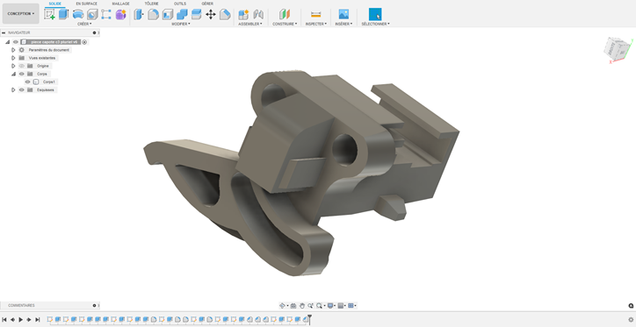Open the Viewports layout icon
The width and height of the screenshot is (636, 327).
351,306
